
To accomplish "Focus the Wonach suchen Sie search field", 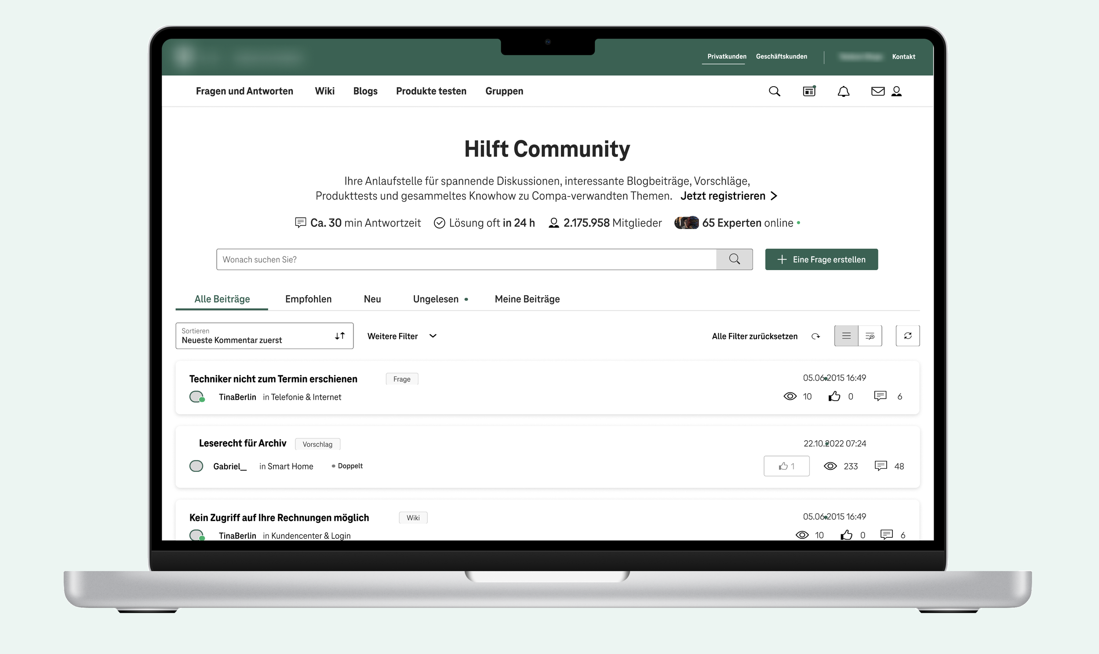I will (x=466, y=259).
